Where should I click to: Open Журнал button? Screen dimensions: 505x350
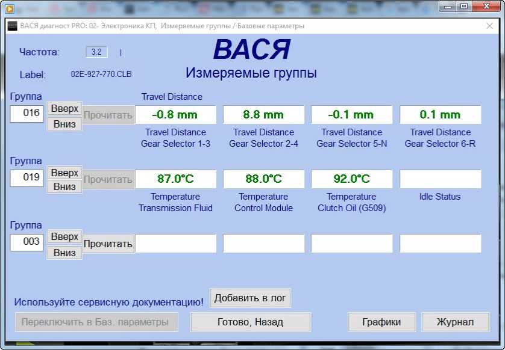coord(455,322)
